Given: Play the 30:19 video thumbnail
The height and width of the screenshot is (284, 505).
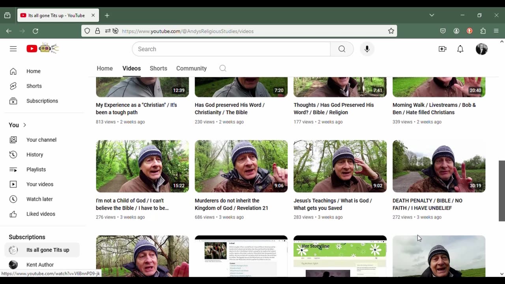Looking at the screenshot, I should 439,166.
